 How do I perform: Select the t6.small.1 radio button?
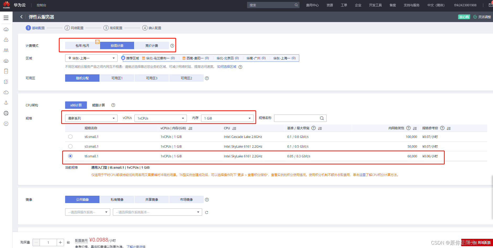coord(70,156)
